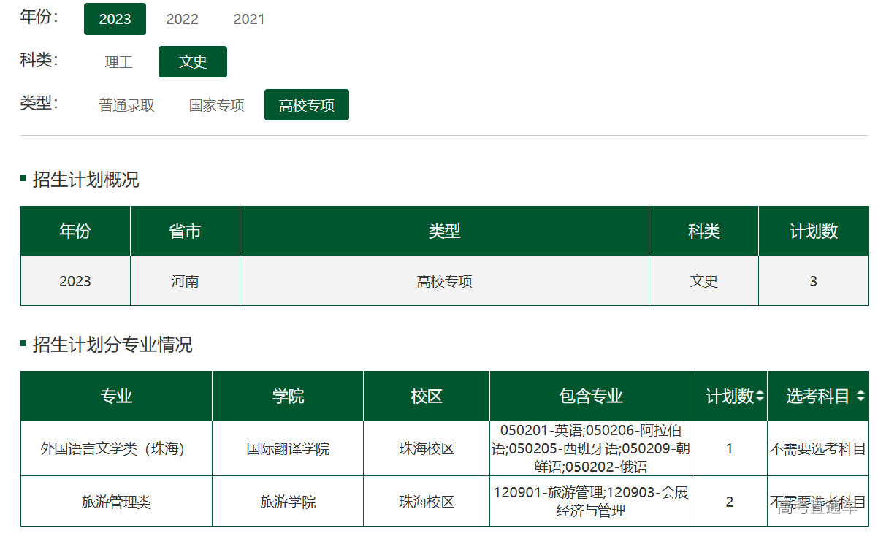Sort by the 计划数 column arrows icon
Viewport: 878px width, 536px height.
(x=760, y=397)
